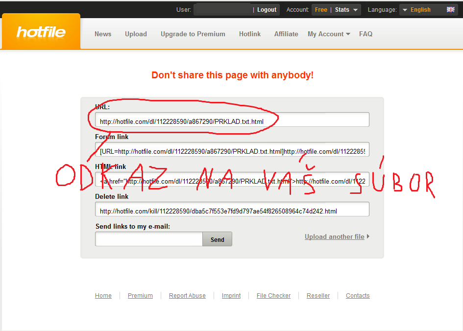Open the File Checker footer link
463x331 pixels.
(x=273, y=296)
